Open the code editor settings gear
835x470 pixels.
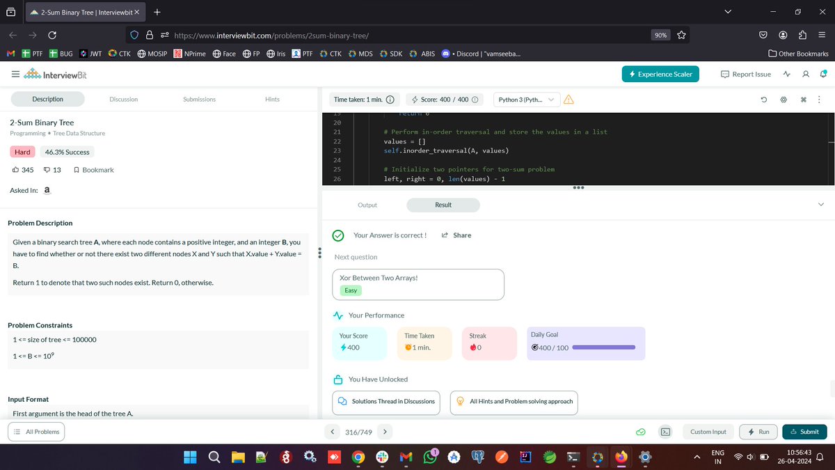pyautogui.click(x=784, y=100)
